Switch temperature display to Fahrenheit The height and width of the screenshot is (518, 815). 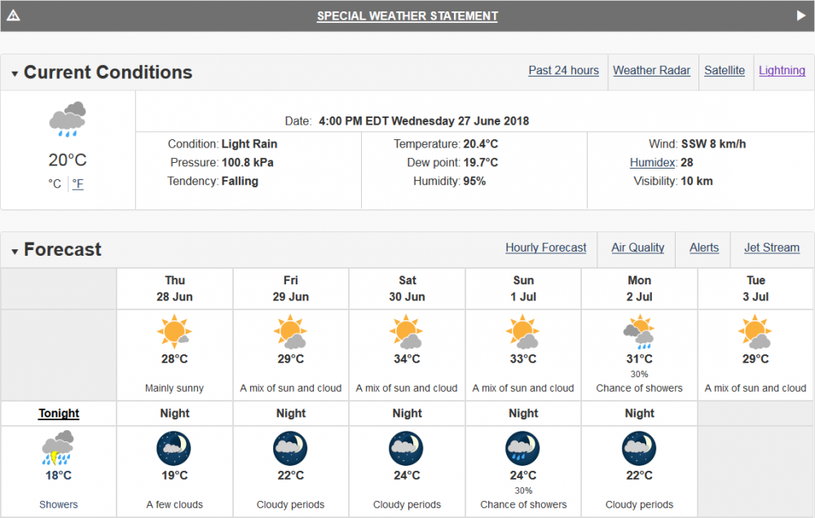tap(77, 183)
